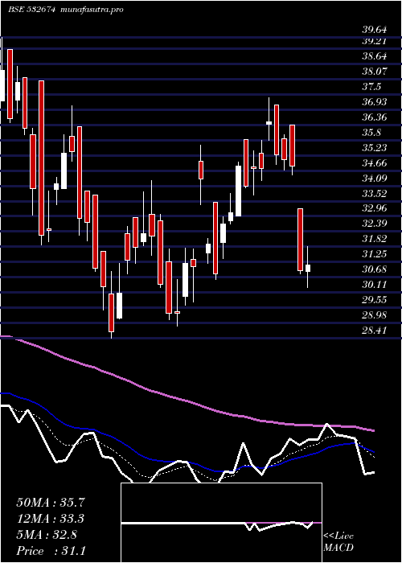Click the 30.11 price axis label
The height and width of the screenshot is (563, 402).
click(x=375, y=285)
